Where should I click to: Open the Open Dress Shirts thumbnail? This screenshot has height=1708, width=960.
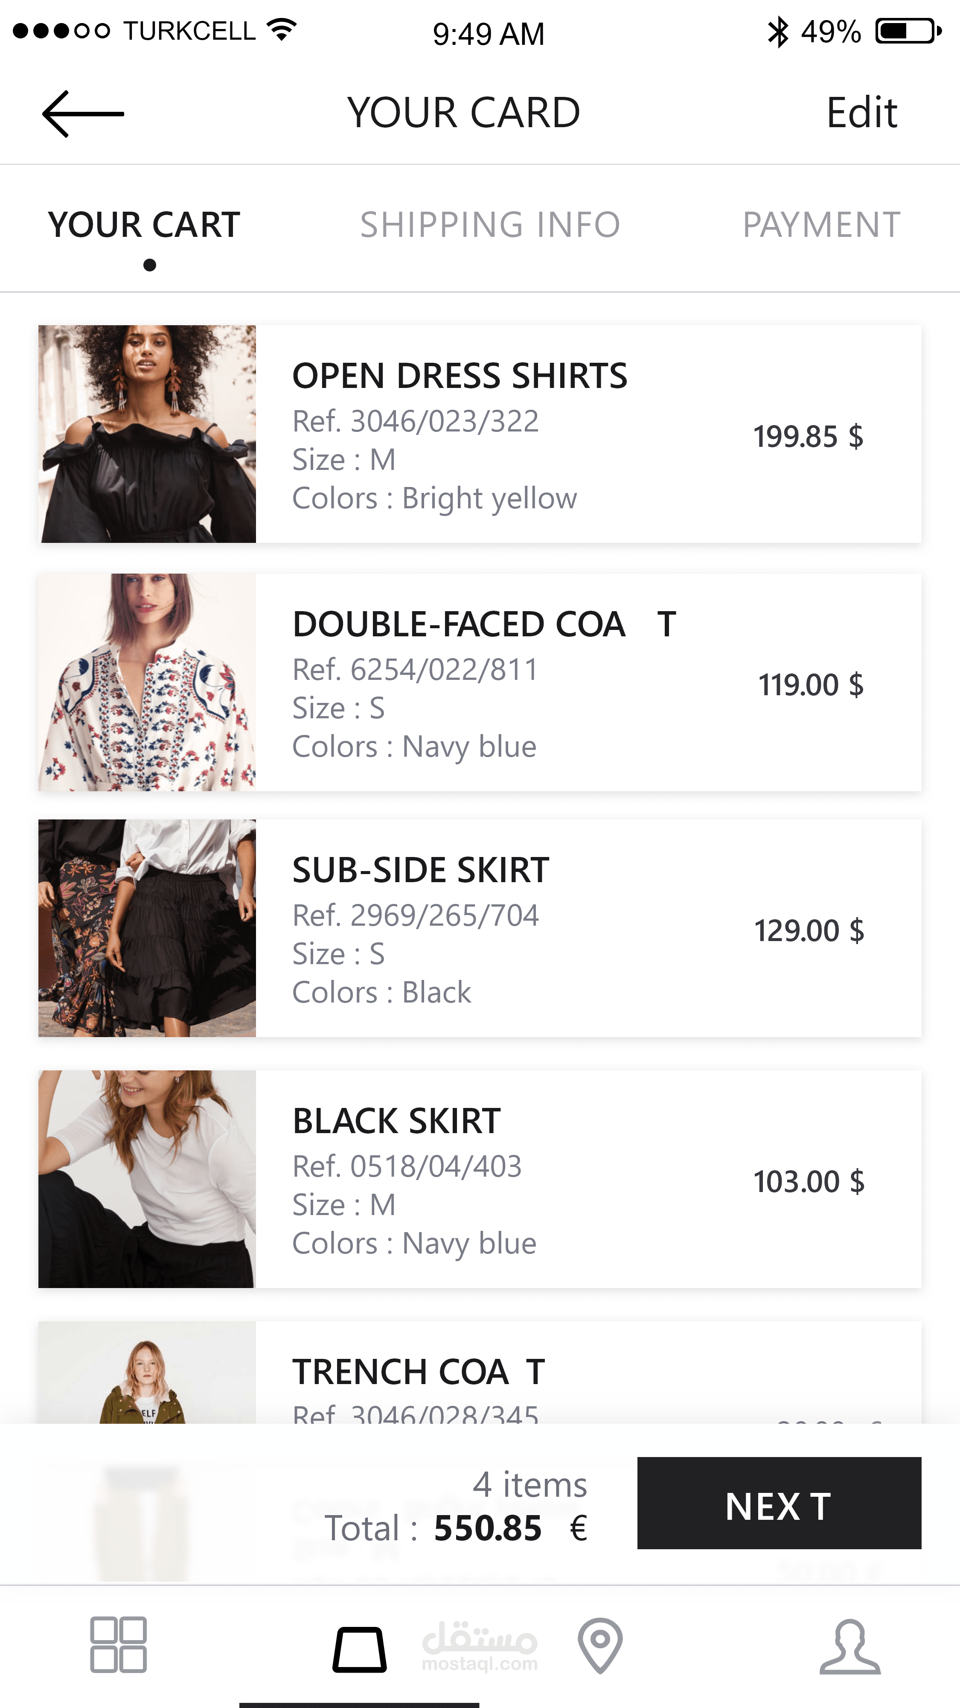click(147, 434)
